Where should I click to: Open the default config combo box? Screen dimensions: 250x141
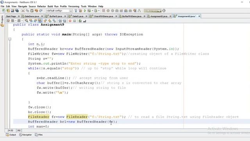59,11
